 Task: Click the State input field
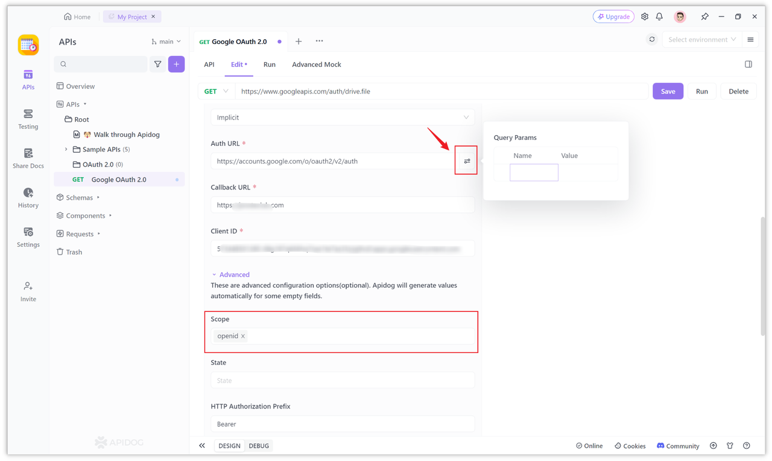click(343, 381)
